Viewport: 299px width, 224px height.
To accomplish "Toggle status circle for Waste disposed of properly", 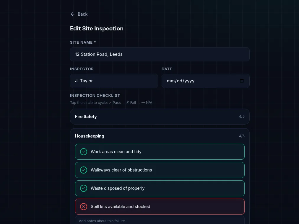I will pyautogui.click(x=84, y=188).
